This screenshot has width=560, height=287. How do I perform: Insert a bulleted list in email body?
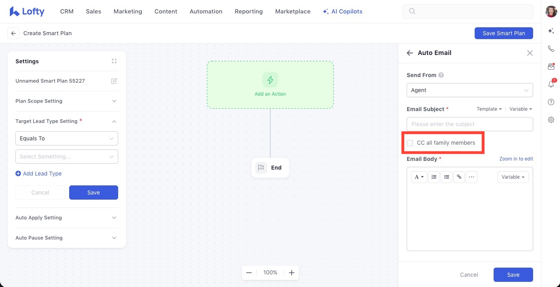[x=446, y=177]
